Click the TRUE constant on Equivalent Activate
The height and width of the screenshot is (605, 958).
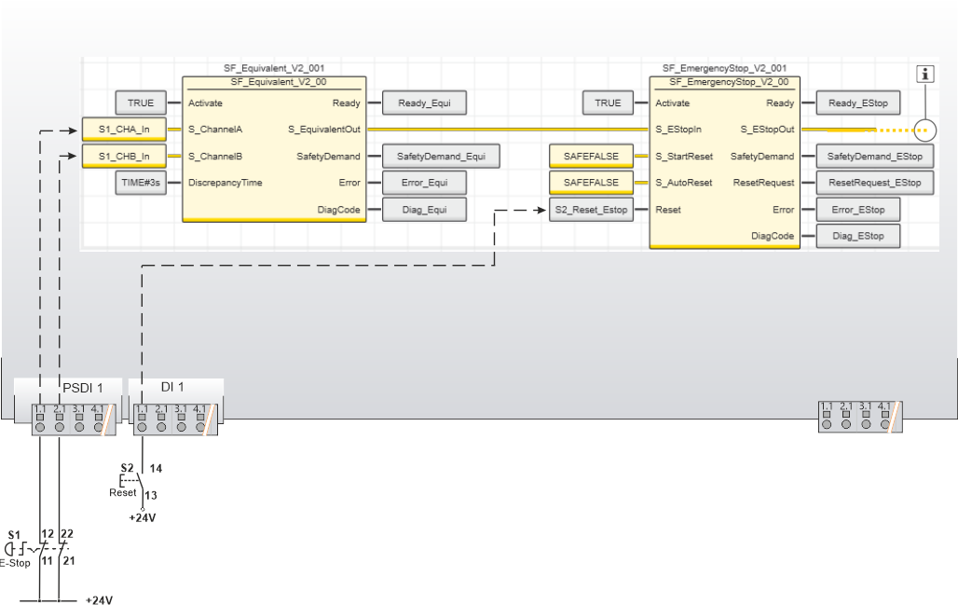(141, 103)
